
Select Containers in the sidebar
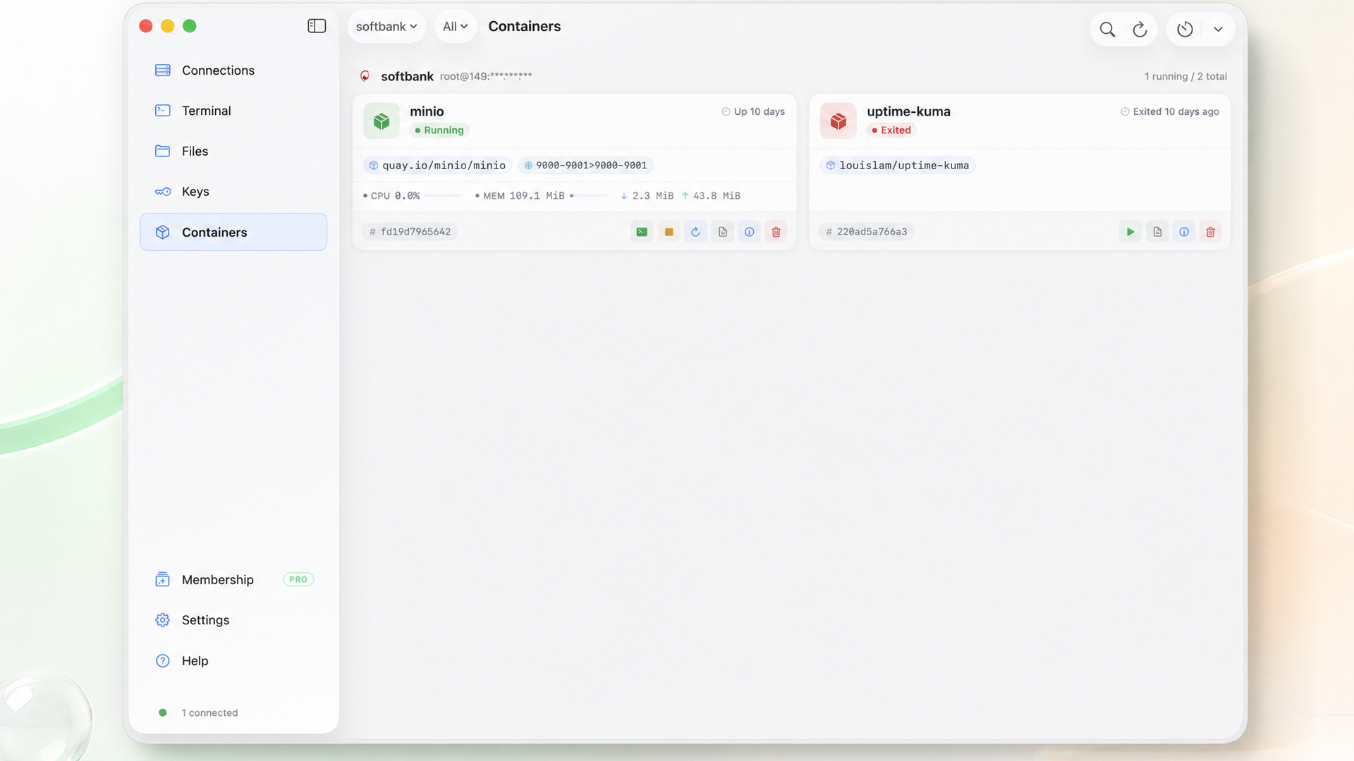click(x=233, y=232)
